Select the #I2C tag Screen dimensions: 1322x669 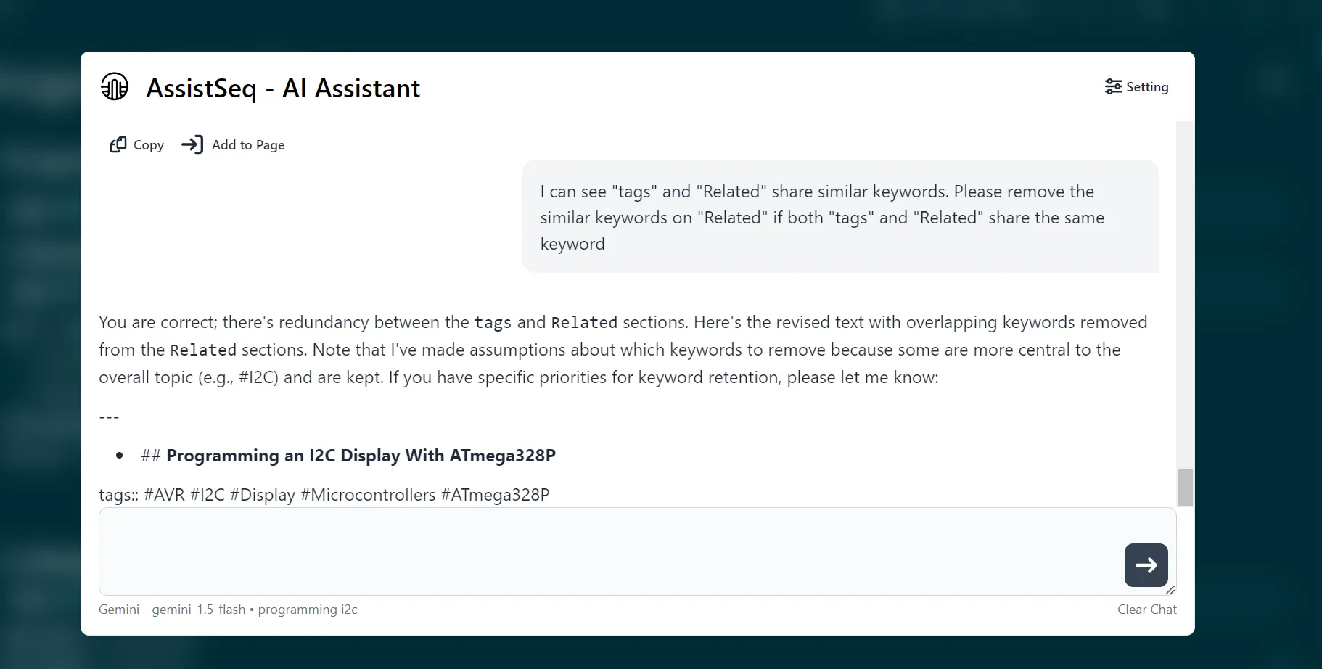206,494
